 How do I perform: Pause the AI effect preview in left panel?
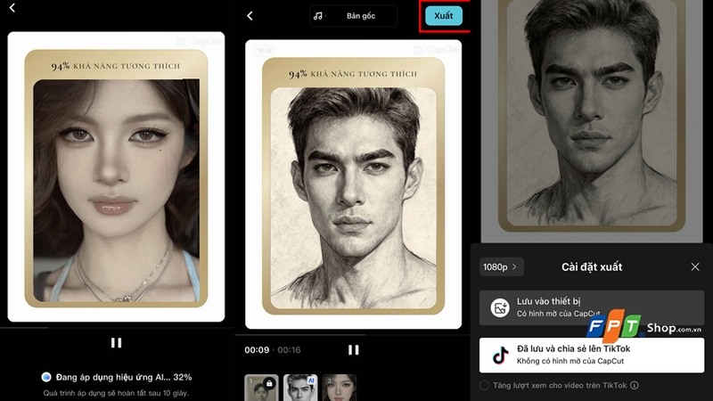click(116, 343)
